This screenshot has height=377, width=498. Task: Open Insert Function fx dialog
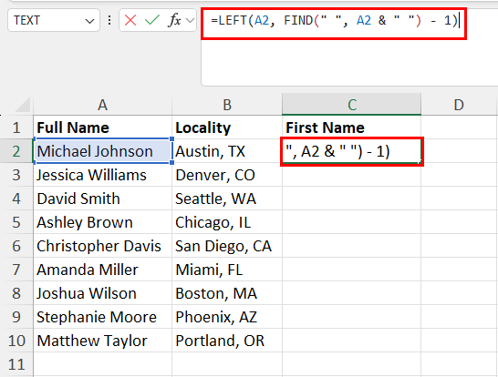[x=174, y=21]
